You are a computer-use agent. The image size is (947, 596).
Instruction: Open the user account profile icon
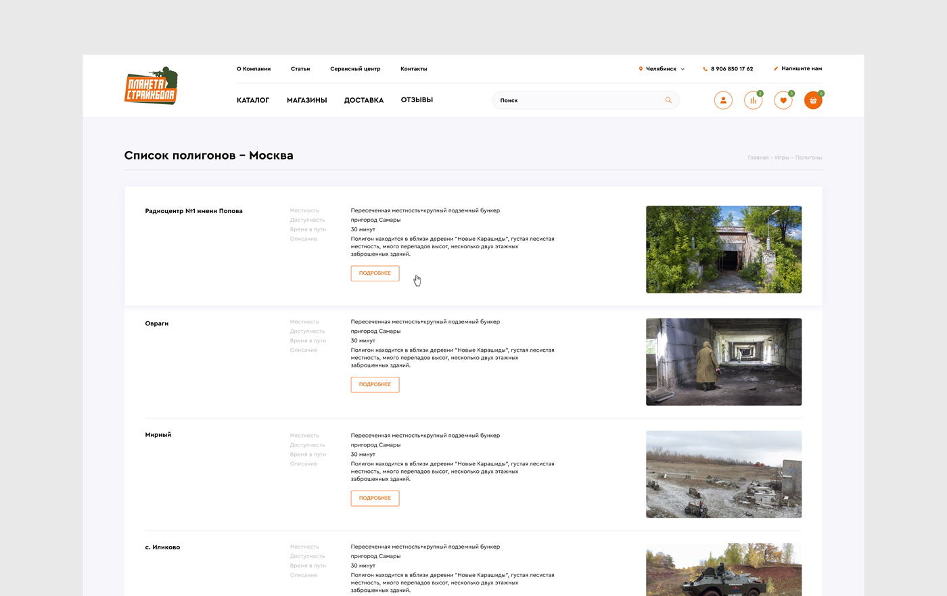click(723, 100)
